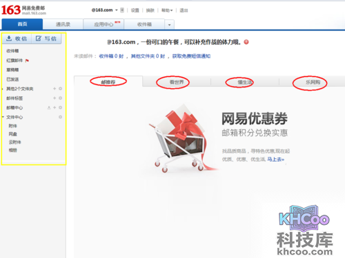The height and width of the screenshot is (258, 345).
Task: Click the receive mail download icon
Action: (9, 39)
